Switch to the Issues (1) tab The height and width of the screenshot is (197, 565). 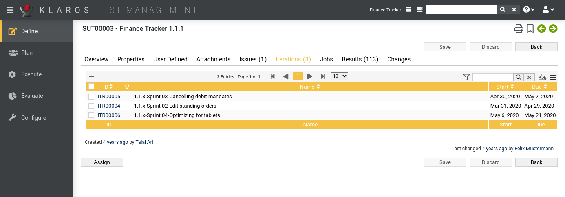(x=253, y=59)
